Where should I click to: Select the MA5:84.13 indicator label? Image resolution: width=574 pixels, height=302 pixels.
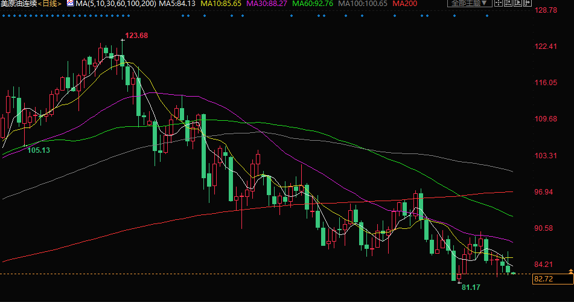pos(177,4)
